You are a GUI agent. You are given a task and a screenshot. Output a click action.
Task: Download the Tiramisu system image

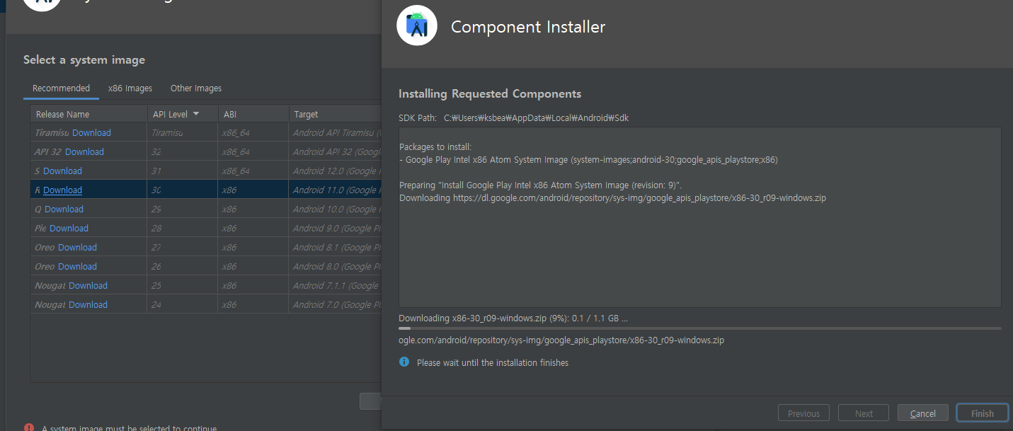tap(91, 132)
